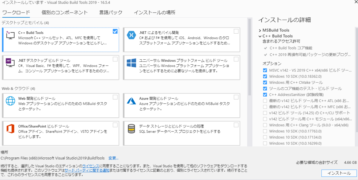Screen dimensions: 358x180
Task: Uncheck ツールのコア機能のテスト option
Action: pyautogui.click(x=265, y=89)
